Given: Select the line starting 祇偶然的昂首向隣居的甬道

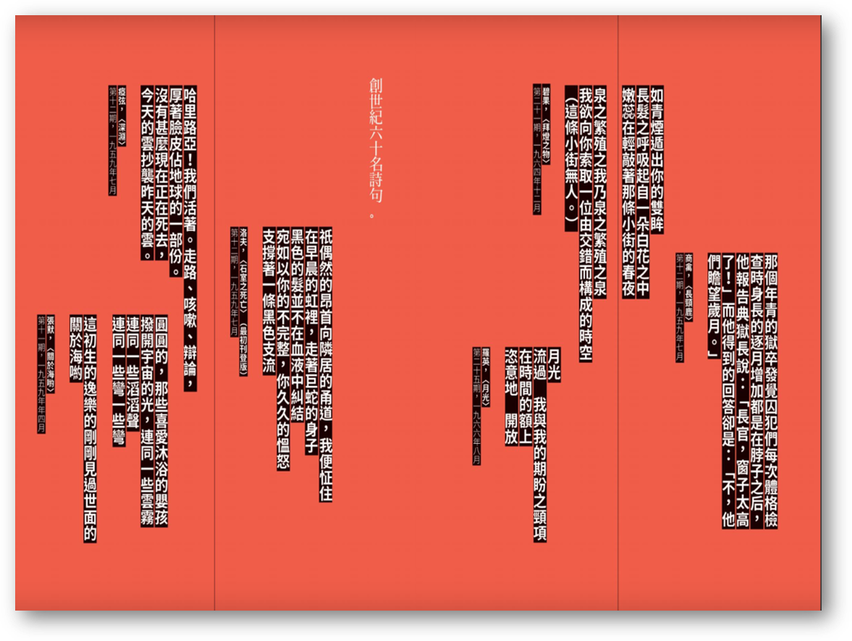Looking at the screenshot, I should tap(326, 363).
